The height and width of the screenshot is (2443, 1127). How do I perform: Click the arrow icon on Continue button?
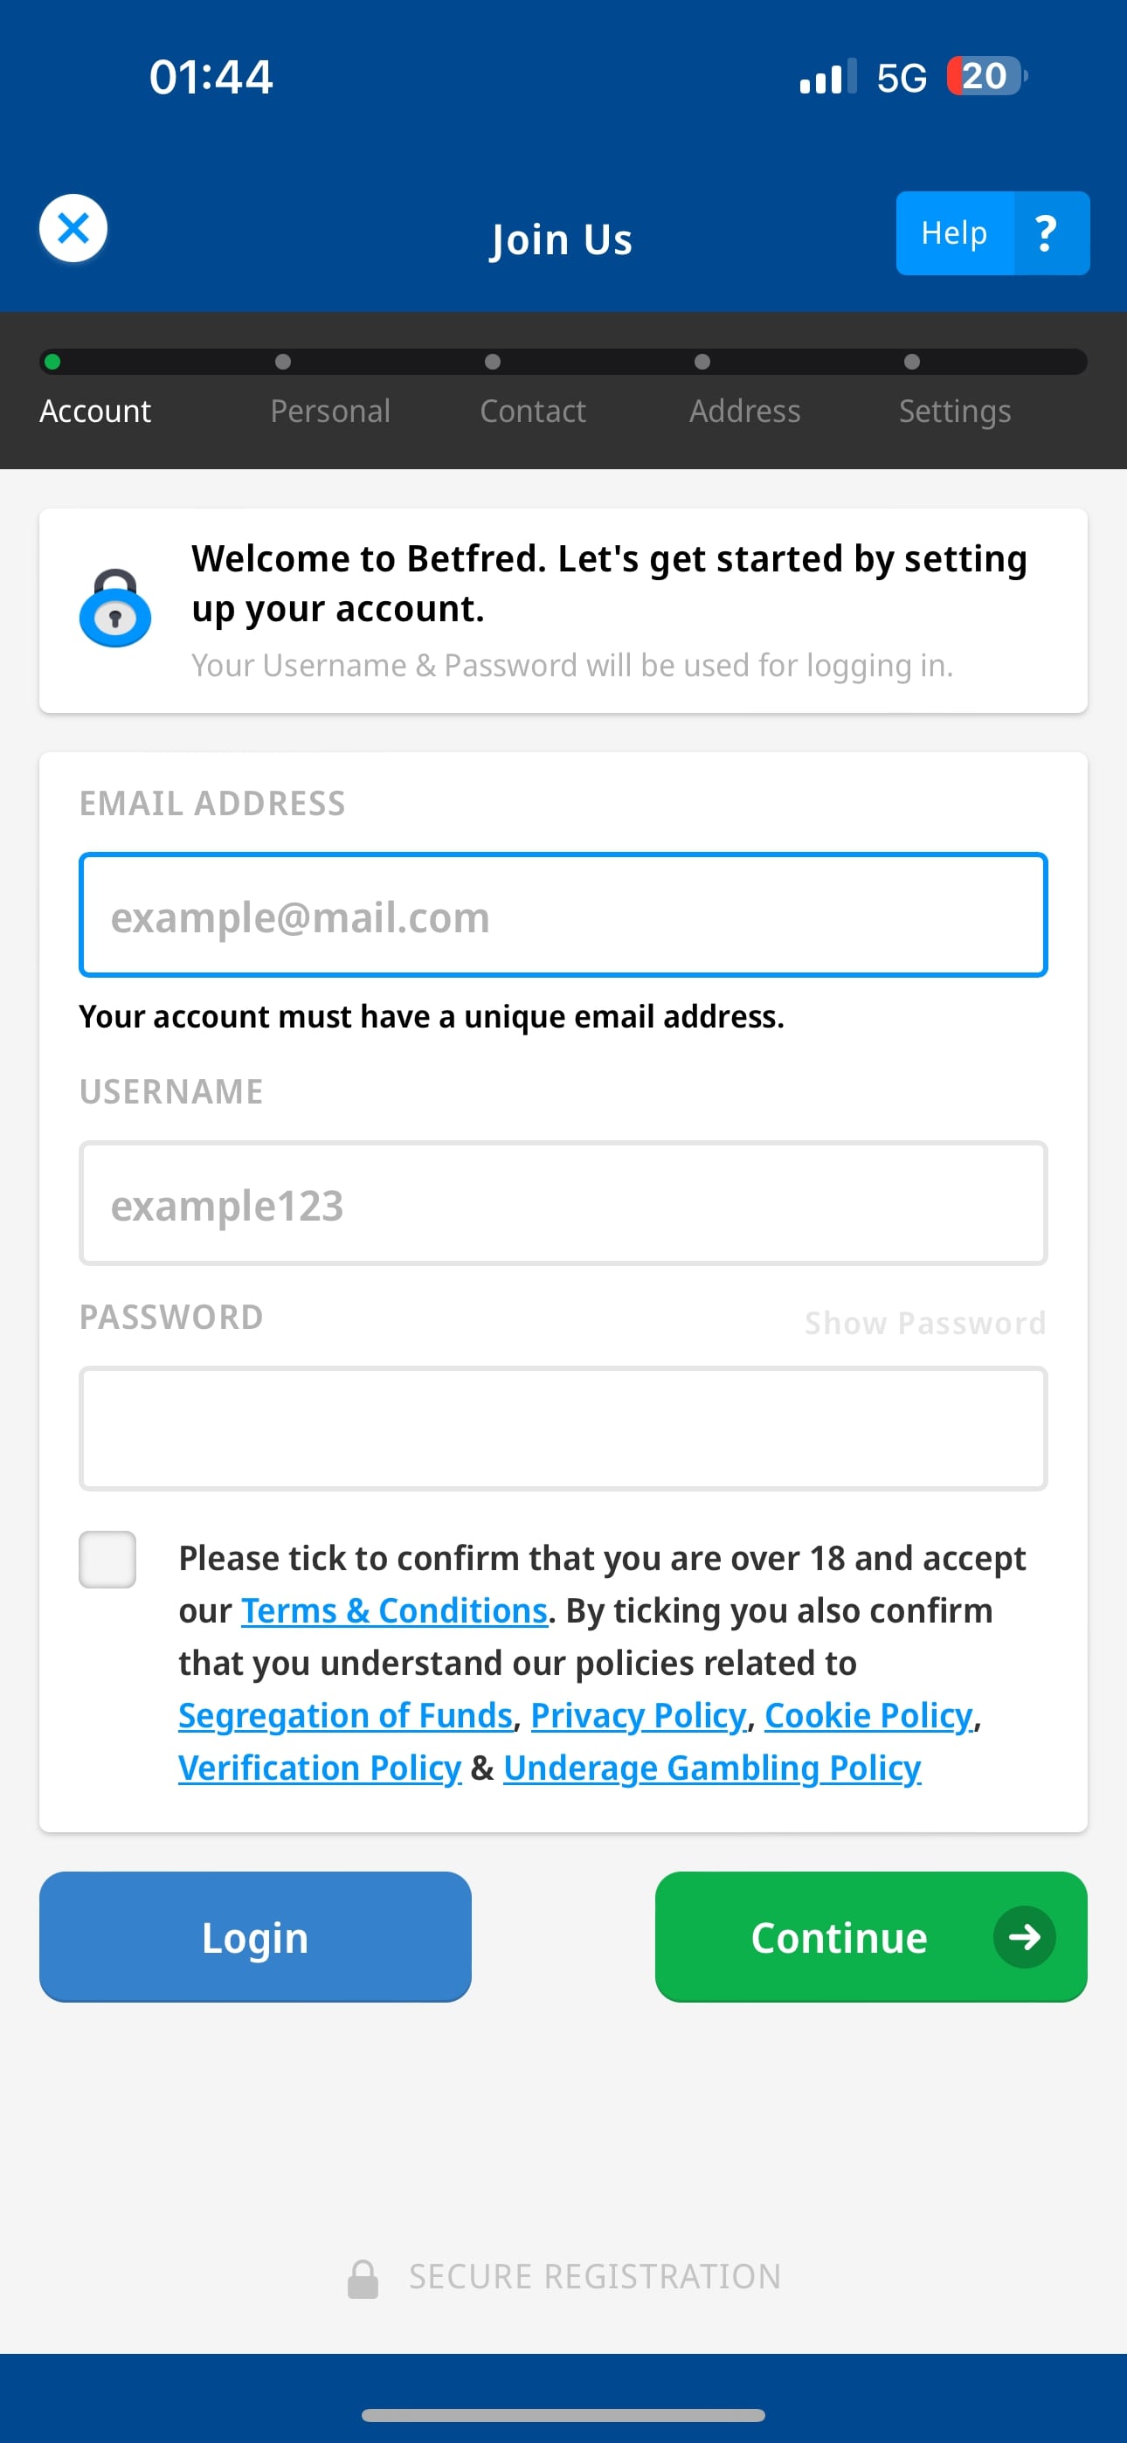click(x=1024, y=1937)
